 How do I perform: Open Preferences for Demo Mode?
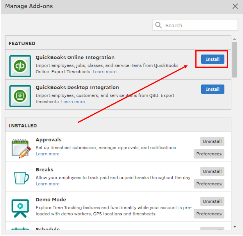(x=209, y=214)
